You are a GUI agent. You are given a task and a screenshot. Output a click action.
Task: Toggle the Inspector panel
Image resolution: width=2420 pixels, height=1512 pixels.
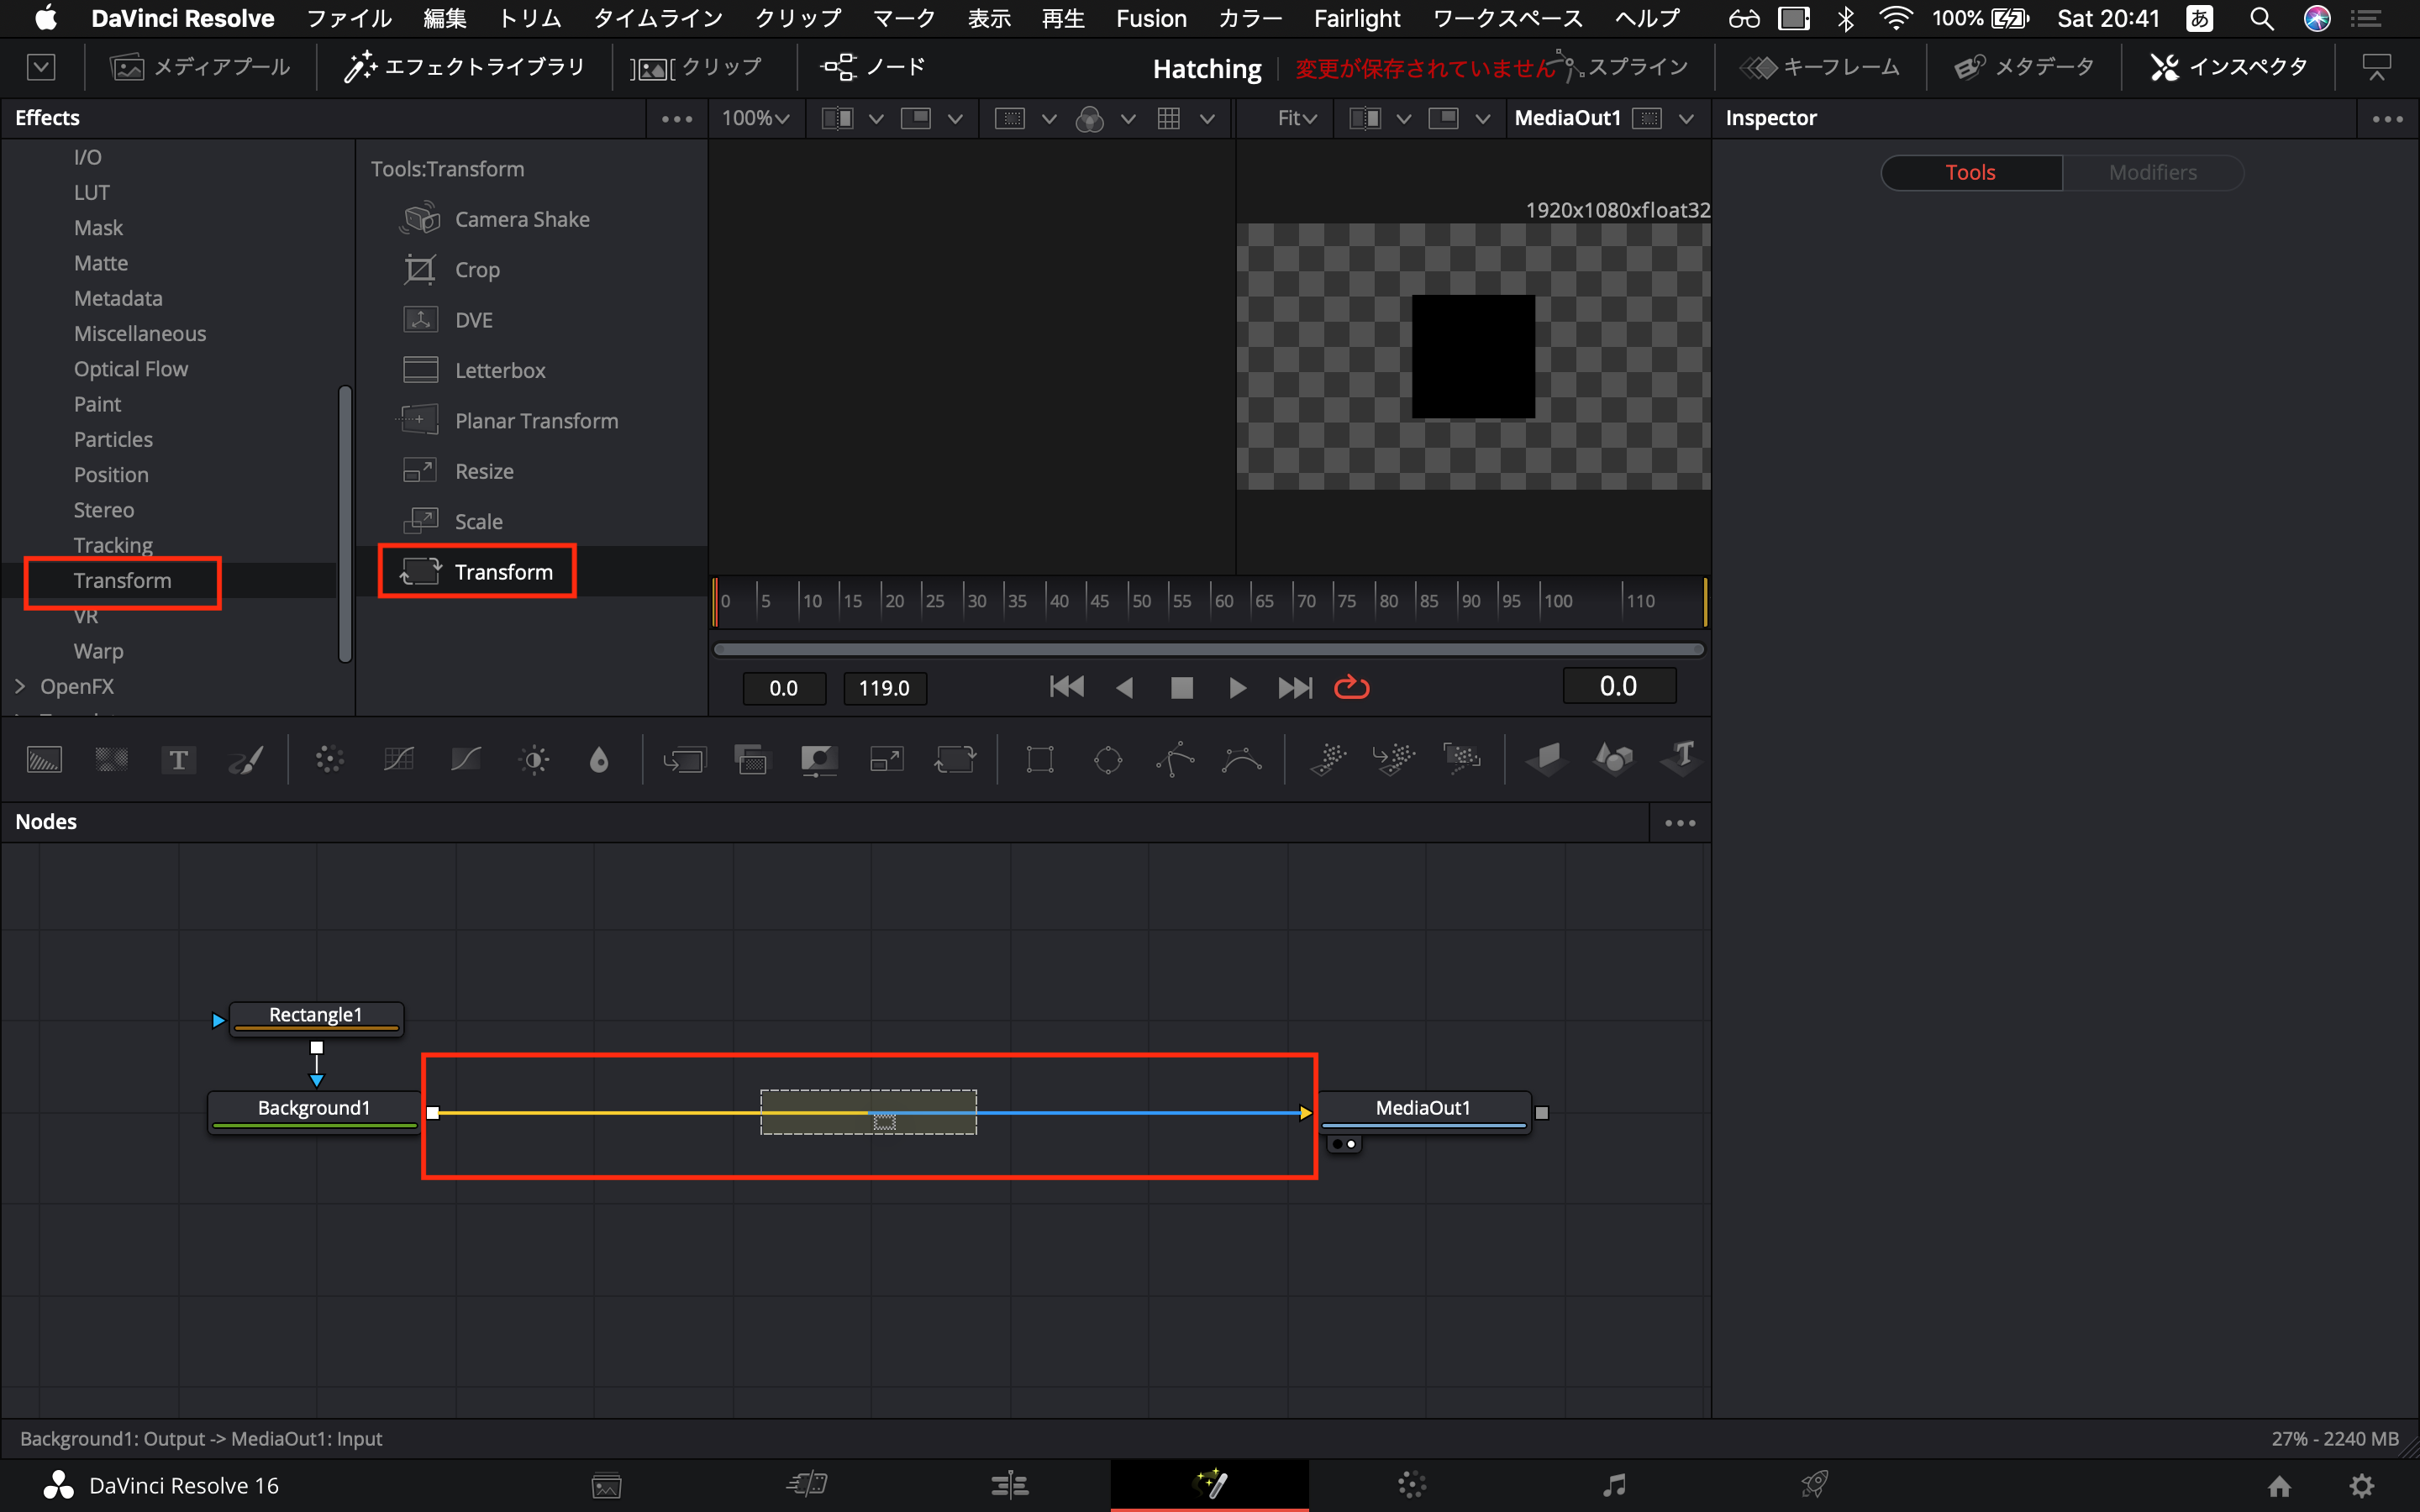coord(2230,67)
